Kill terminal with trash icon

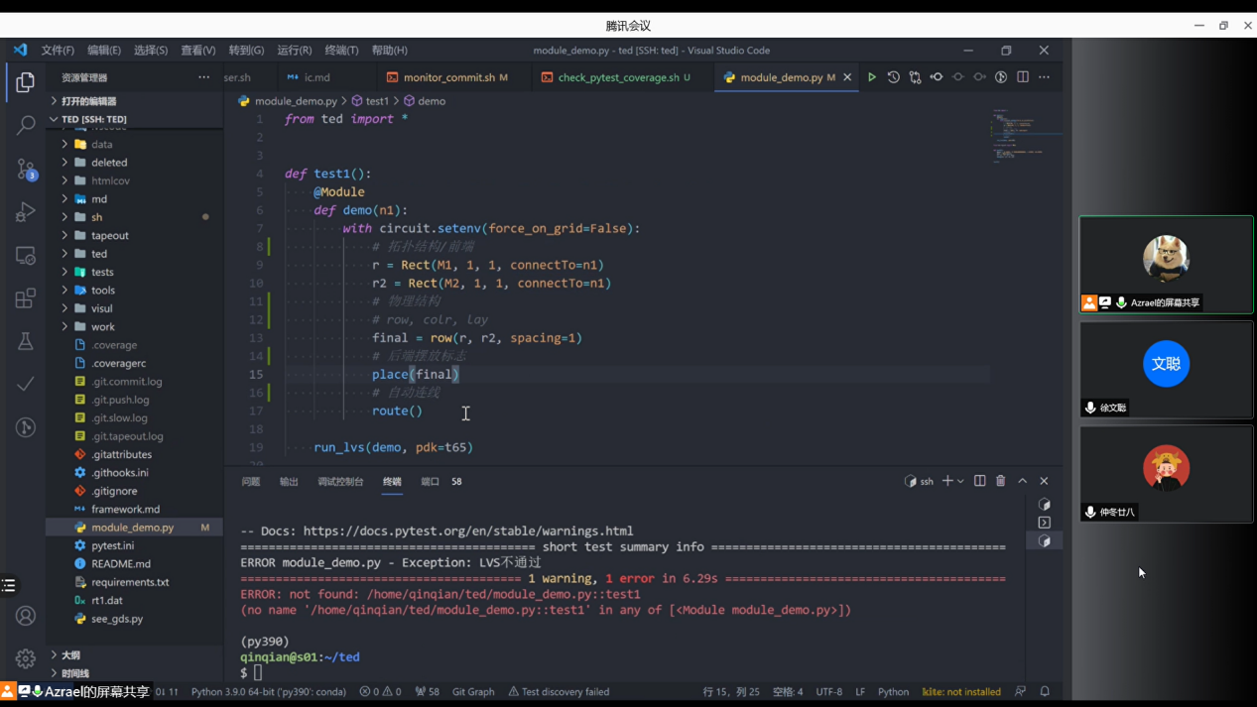point(1001,481)
